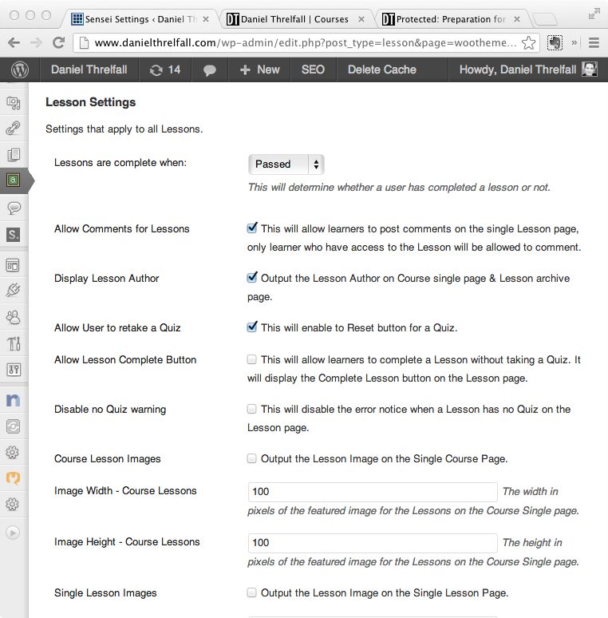
Task: Close the Daniel Threlfall Courses tab
Action: pyautogui.click(x=361, y=19)
